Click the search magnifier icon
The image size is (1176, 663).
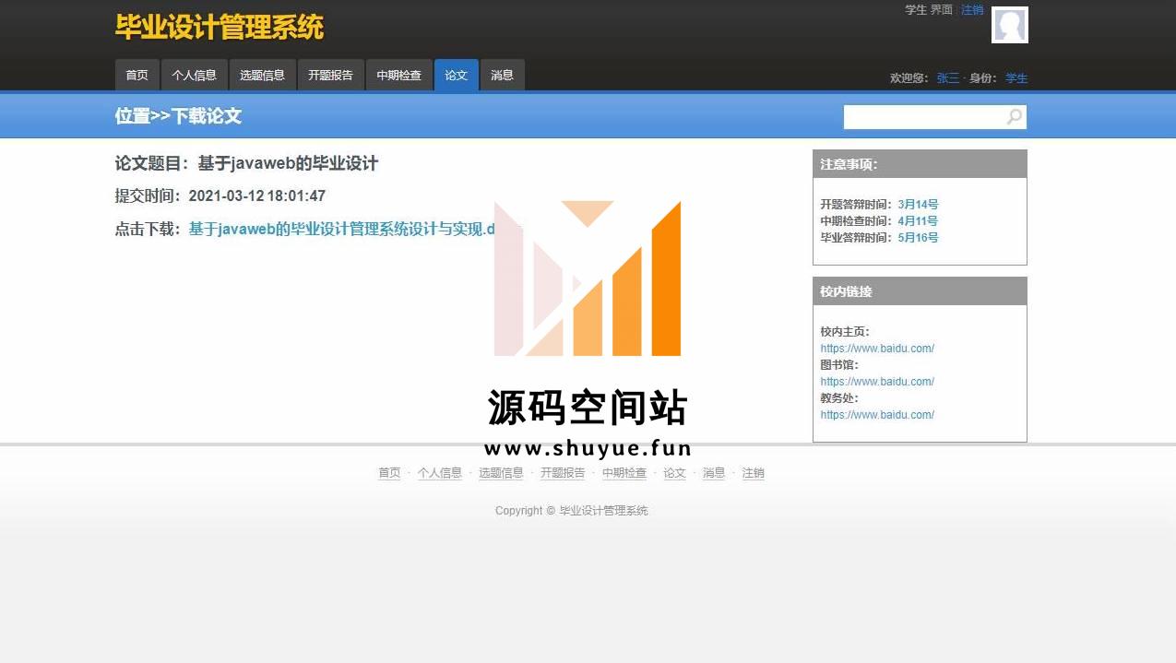point(1014,117)
